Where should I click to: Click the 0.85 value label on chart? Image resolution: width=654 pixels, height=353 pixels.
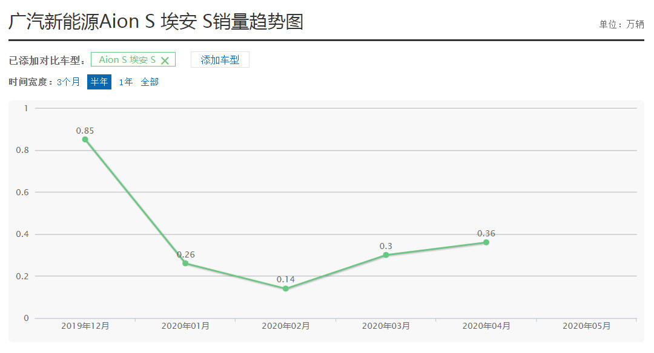85,131
